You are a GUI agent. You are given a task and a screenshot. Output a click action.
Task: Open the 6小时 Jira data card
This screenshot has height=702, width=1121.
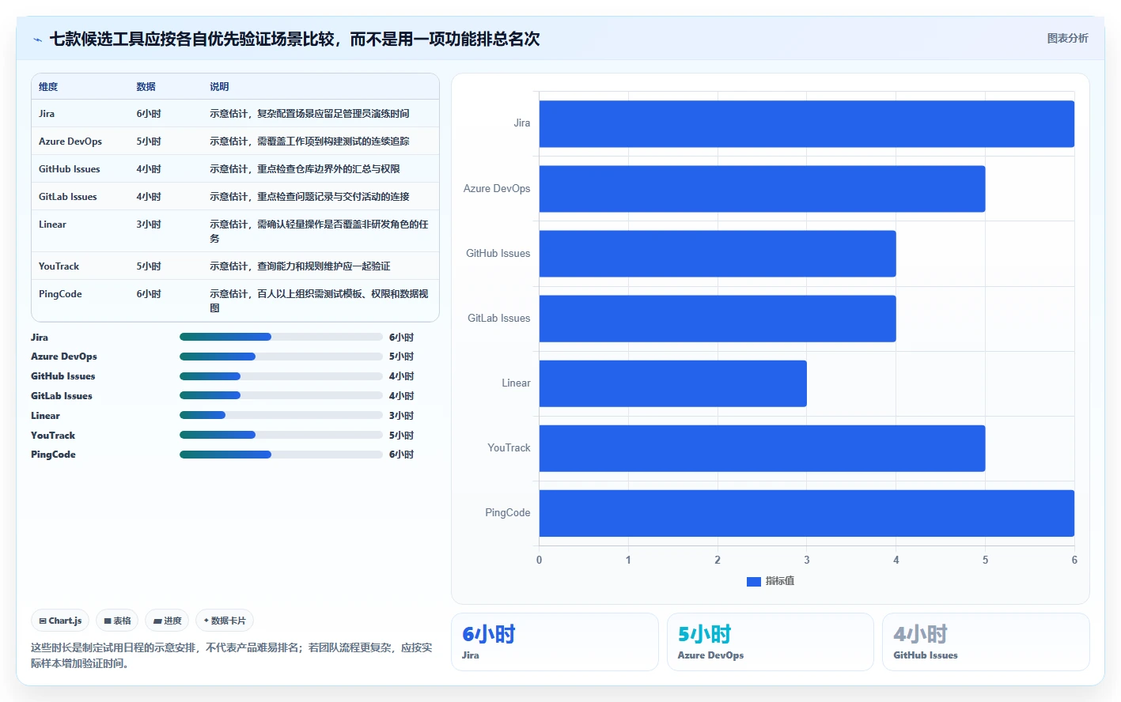point(555,642)
